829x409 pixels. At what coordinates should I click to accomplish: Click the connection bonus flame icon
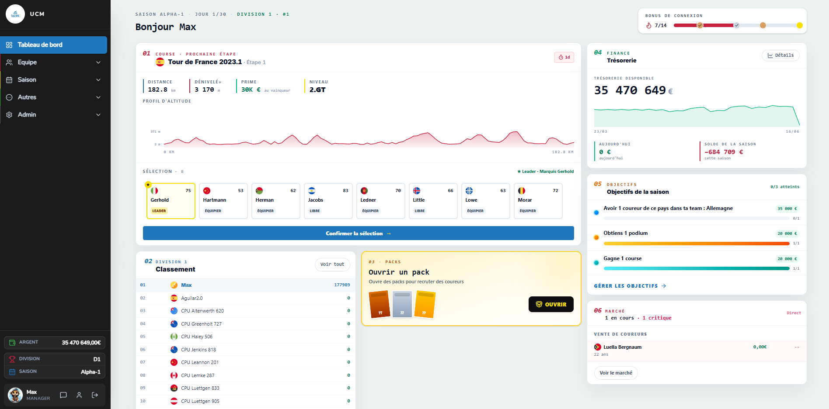click(649, 25)
